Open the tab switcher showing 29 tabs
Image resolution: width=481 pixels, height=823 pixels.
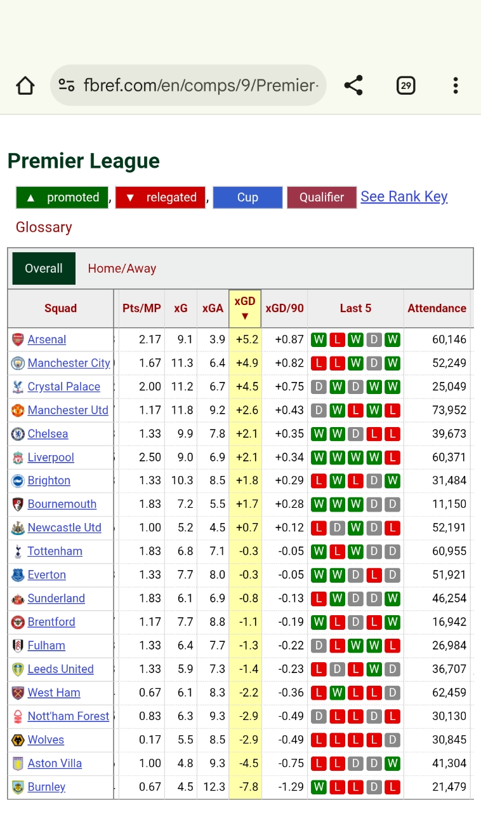click(405, 85)
